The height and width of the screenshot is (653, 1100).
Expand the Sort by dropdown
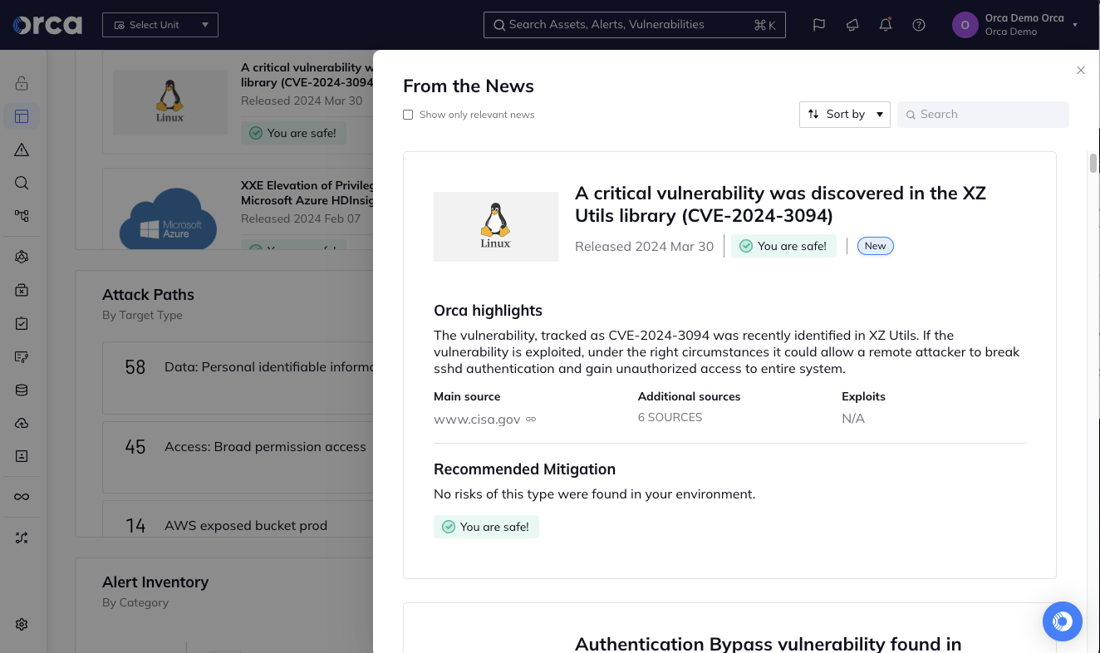click(844, 115)
